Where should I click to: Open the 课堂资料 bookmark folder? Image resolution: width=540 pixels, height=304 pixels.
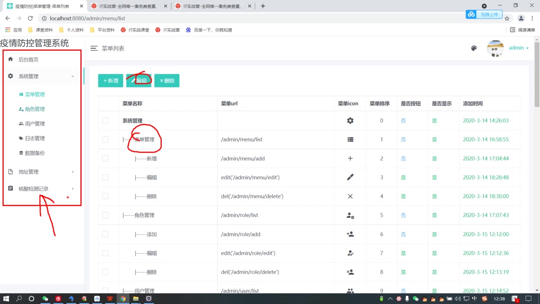pyautogui.click(x=40, y=30)
